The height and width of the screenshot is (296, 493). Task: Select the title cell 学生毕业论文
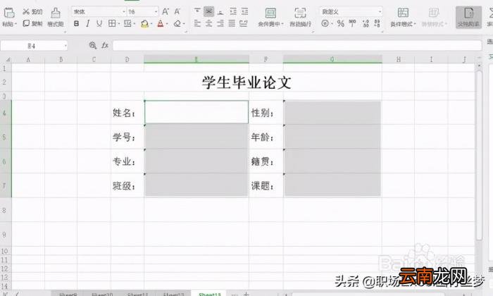point(246,82)
